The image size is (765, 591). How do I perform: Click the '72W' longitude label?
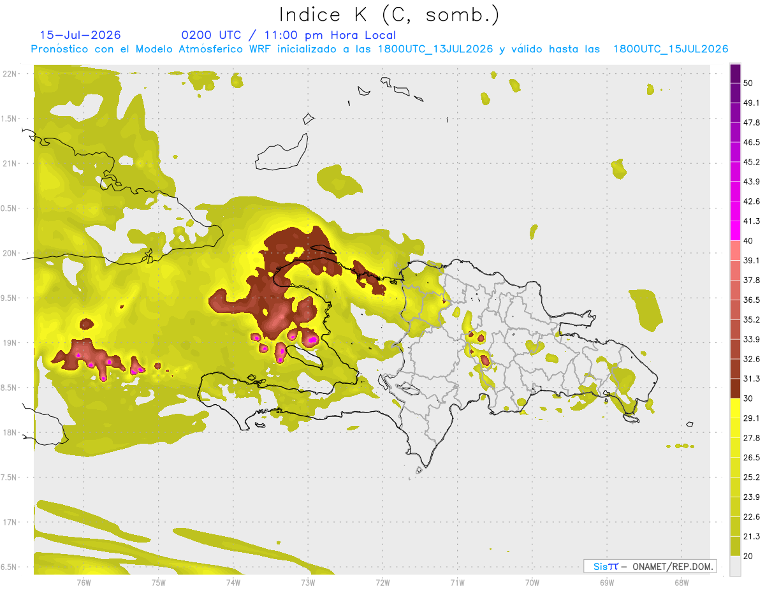pyautogui.click(x=382, y=582)
